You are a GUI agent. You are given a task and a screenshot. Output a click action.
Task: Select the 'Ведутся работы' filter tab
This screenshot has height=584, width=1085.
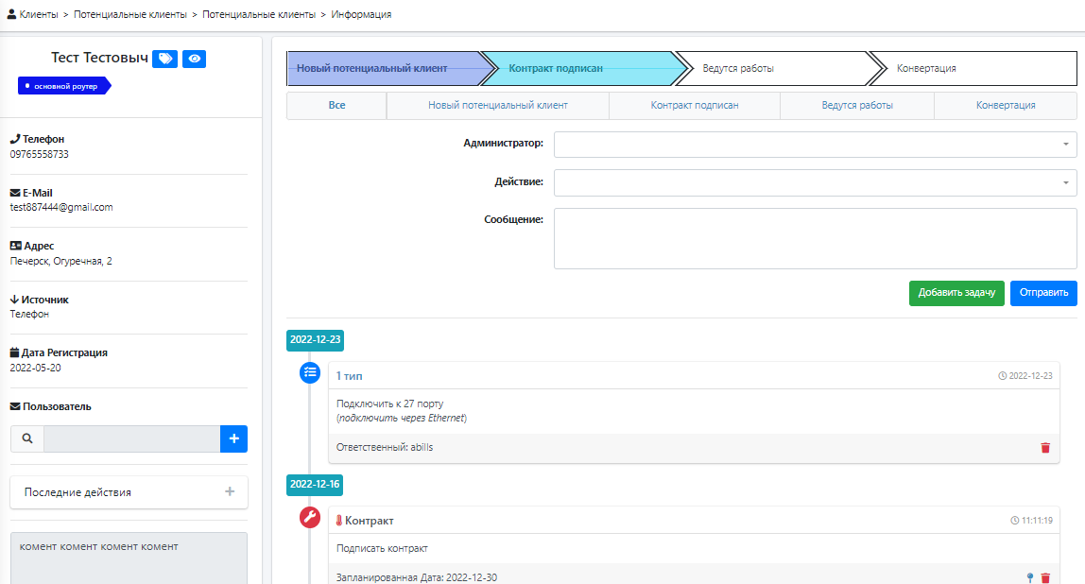pyautogui.click(x=856, y=106)
